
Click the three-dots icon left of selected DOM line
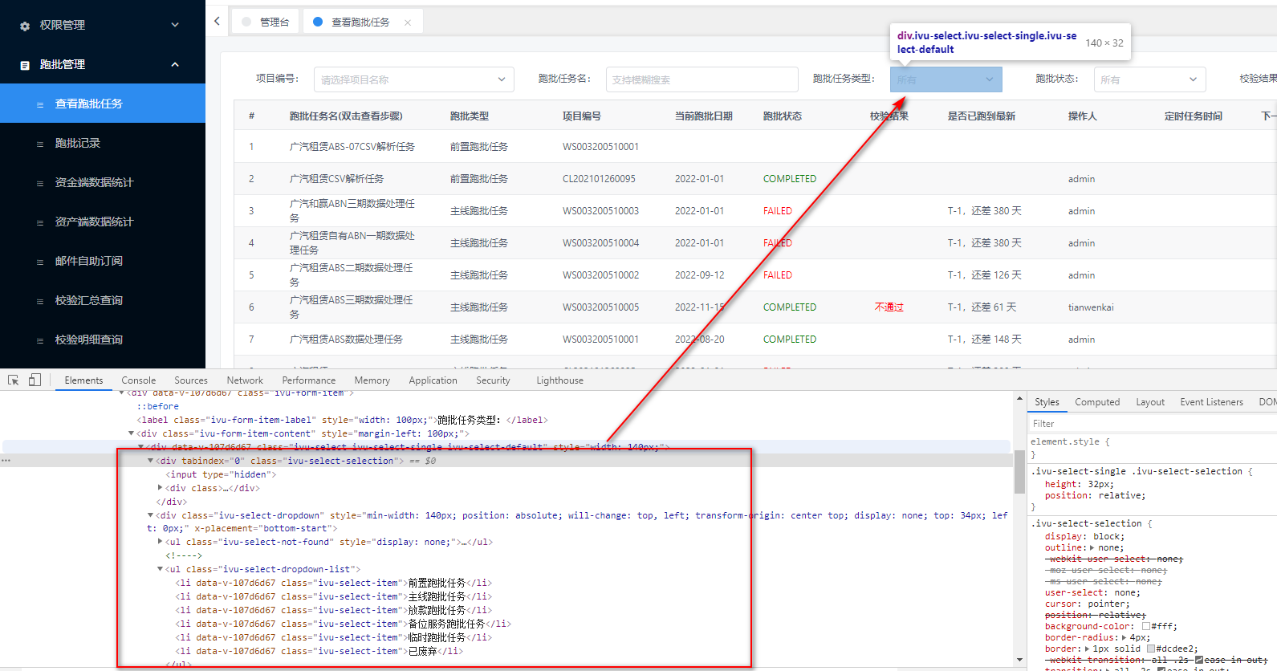click(x=6, y=461)
